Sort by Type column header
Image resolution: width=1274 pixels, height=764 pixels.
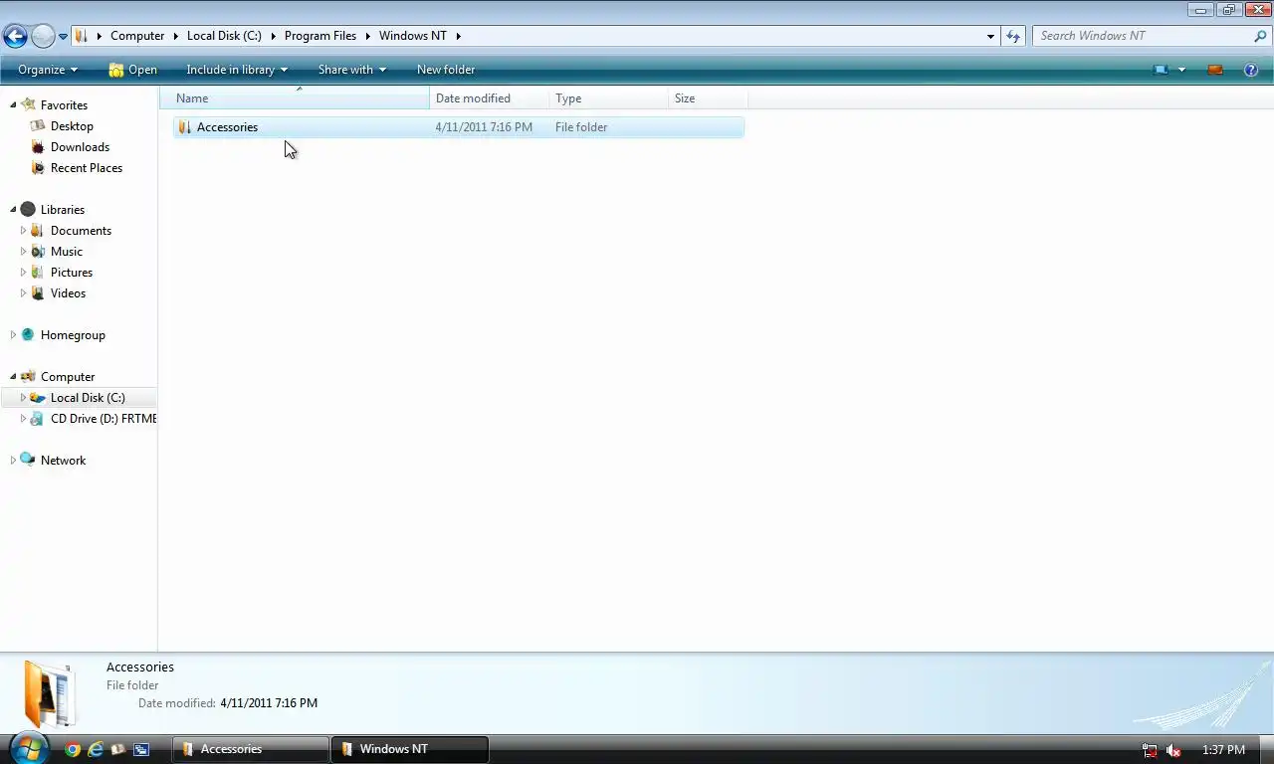[x=609, y=98]
